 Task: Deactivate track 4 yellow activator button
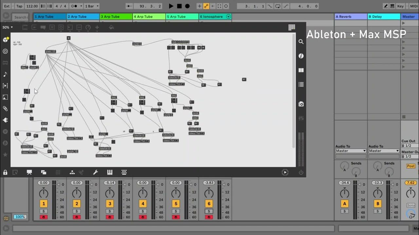coord(143,204)
